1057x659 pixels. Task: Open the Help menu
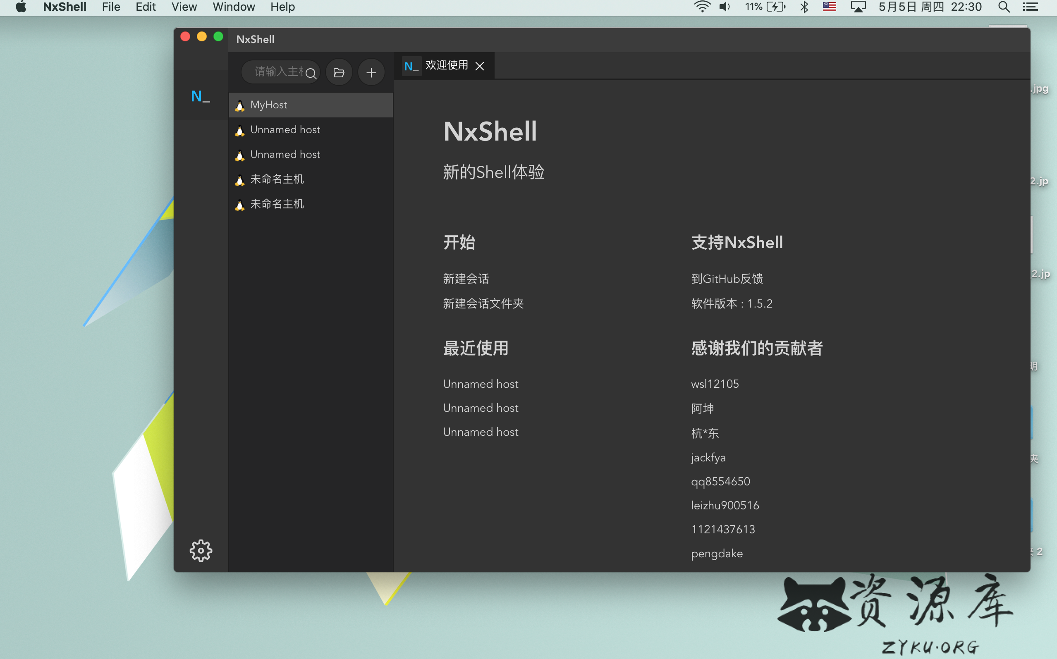point(282,7)
